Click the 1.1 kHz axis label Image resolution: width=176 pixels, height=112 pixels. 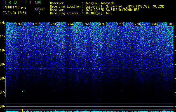tap(3, 36)
